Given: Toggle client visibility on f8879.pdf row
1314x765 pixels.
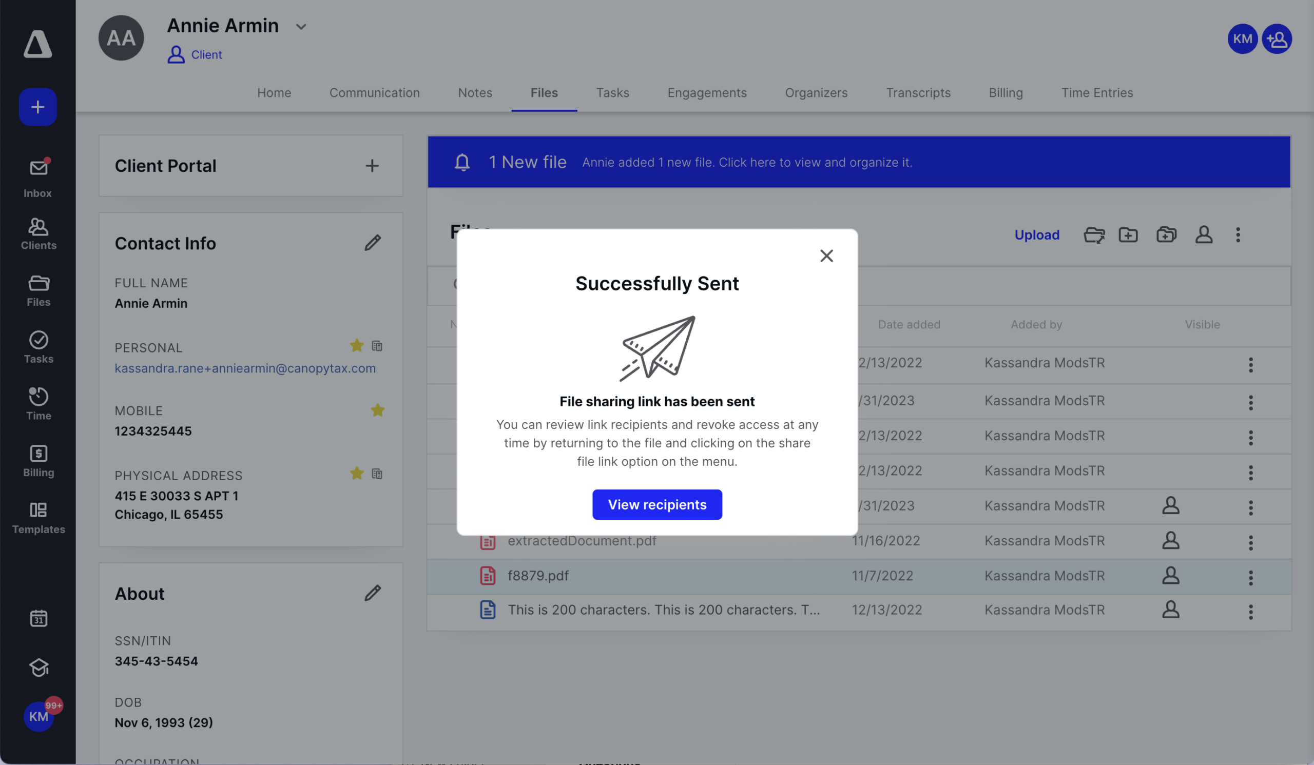Looking at the screenshot, I should coord(1171,576).
